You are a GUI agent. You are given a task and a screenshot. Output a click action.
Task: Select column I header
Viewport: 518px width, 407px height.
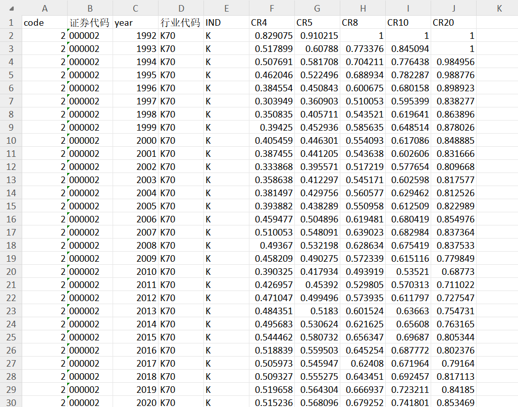pyautogui.click(x=408, y=8)
